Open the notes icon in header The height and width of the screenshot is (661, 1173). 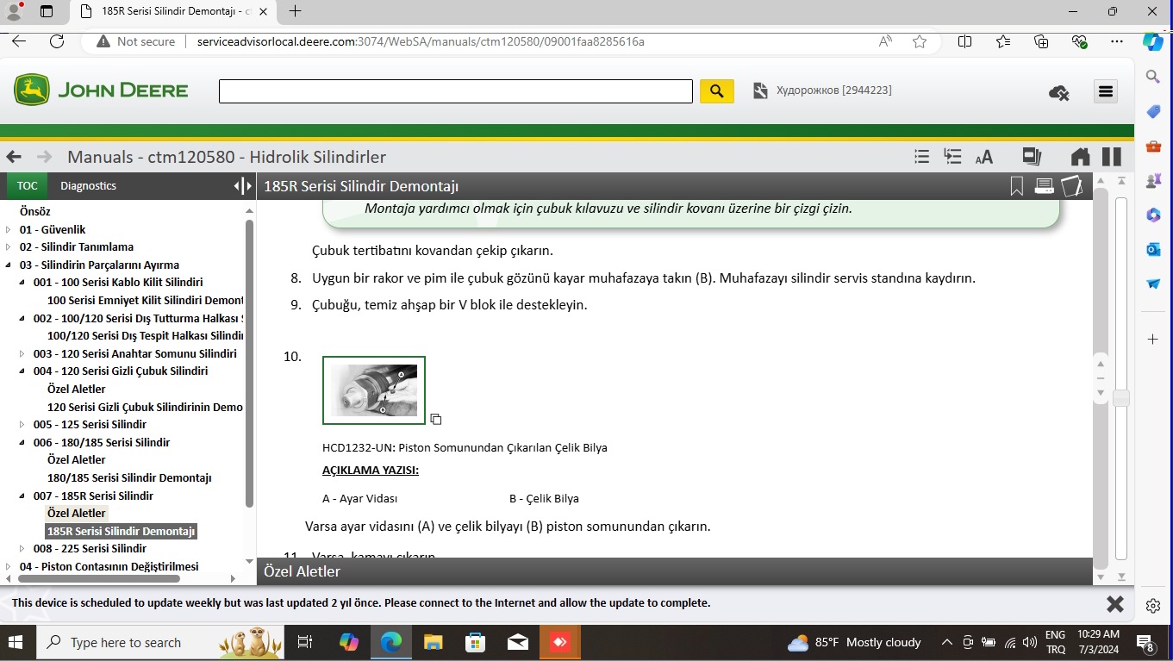(1071, 186)
